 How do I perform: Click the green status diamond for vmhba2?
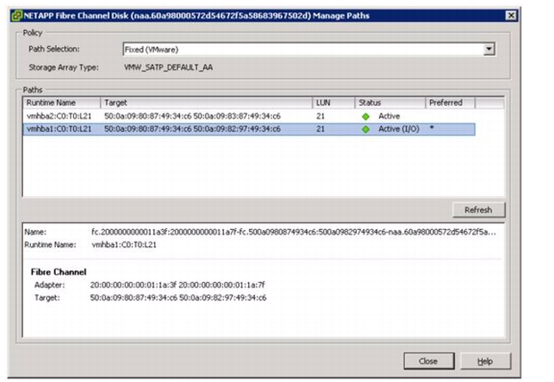(x=365, y=116)
